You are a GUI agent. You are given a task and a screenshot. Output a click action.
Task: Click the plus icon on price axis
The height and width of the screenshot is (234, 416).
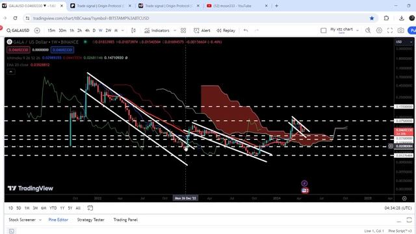[391, 146]
